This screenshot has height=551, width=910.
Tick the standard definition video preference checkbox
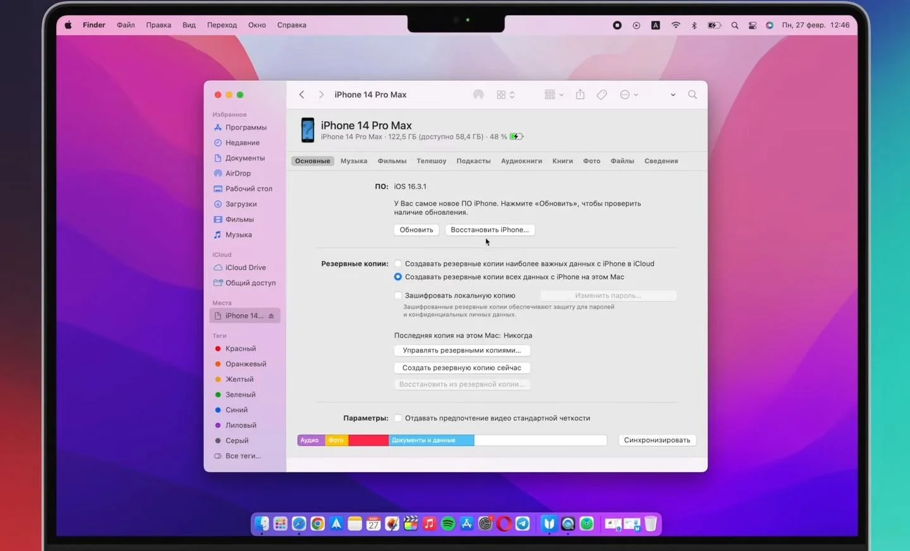pos(397,418)
